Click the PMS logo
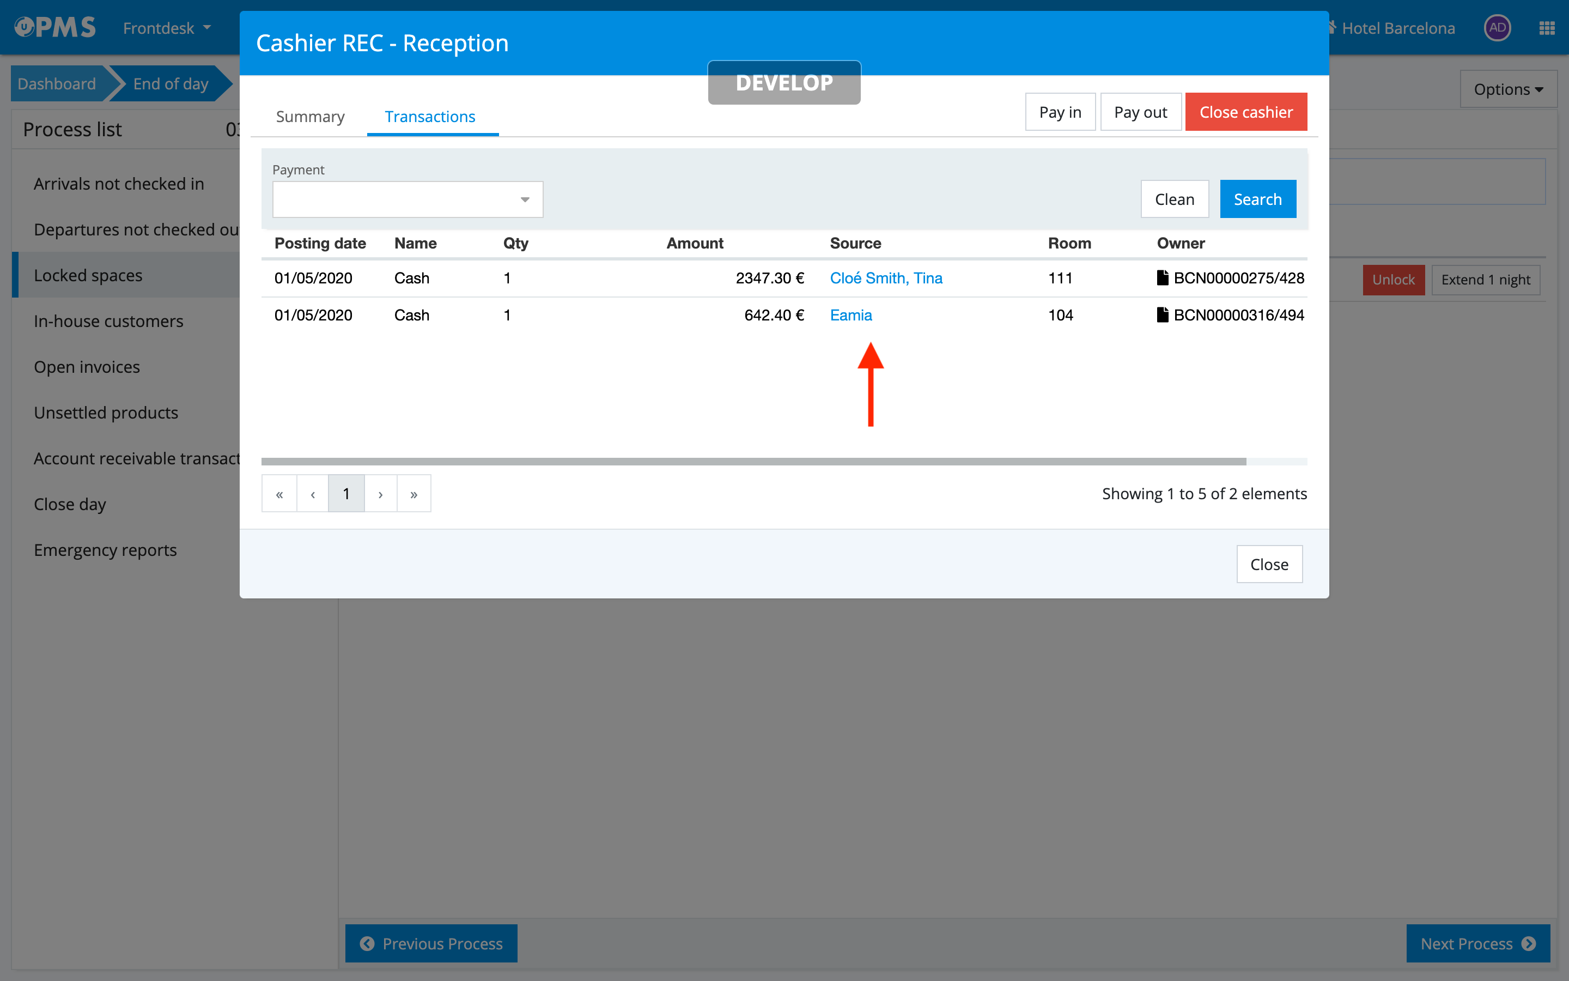Image resolution: width=1569 pixels, height=981 pixels. click(55, 27)
